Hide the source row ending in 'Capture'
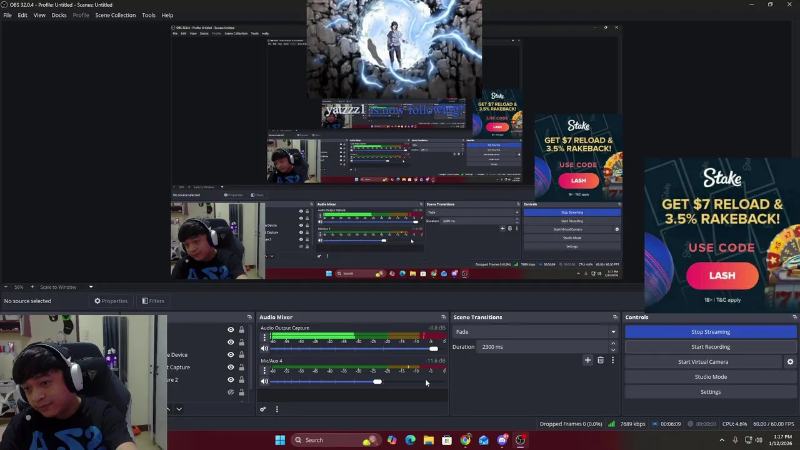 (x=231, y=367)
